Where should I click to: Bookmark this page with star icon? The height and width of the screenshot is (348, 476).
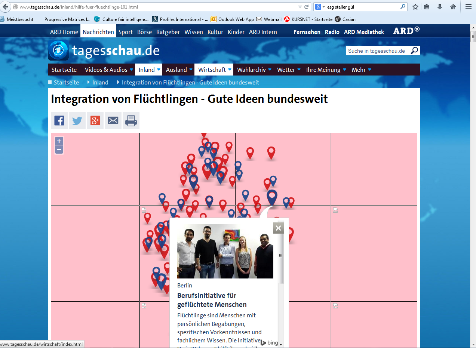tap(415, 7)
